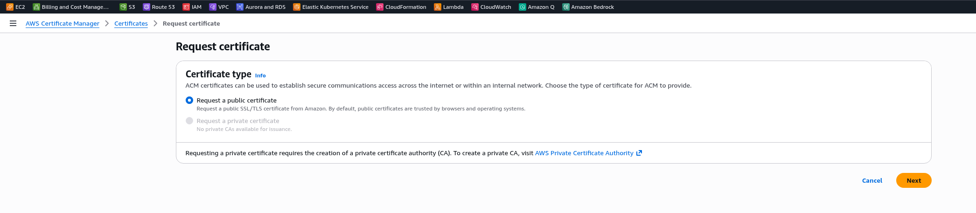Image resolution: width=976 pixels, height=213 pixels.
Task: Click the S3 service icon
Action: pos(123,7)
